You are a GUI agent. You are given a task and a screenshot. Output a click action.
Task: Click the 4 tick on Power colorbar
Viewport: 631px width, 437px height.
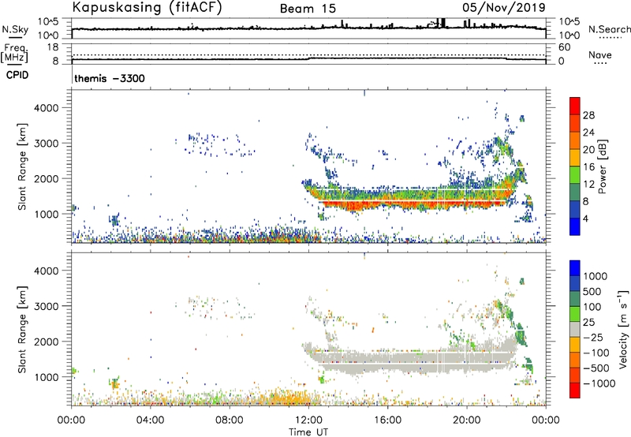(x=585, y=219)
